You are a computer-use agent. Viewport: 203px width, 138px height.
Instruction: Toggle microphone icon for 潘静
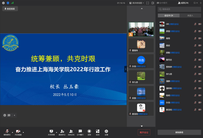(195, 81)
